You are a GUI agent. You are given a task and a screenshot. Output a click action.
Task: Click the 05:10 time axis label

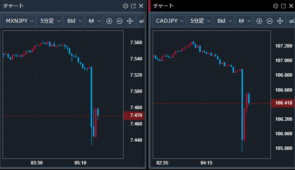(x=80, y=163)
